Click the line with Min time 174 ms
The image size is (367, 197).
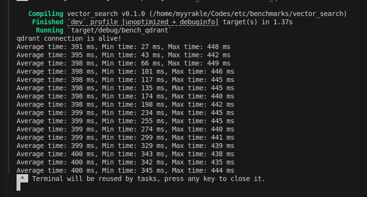(x=125, y=96)
